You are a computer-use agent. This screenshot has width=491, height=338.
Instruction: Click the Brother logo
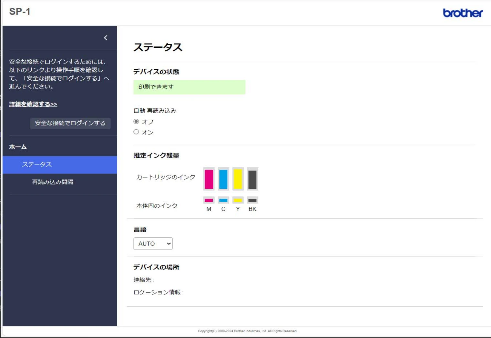tap(463, 13)
